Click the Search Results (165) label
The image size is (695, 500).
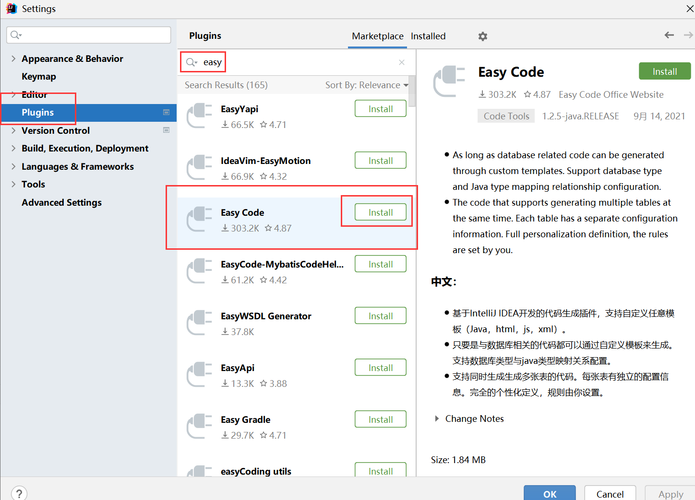(x=226, y=85)
